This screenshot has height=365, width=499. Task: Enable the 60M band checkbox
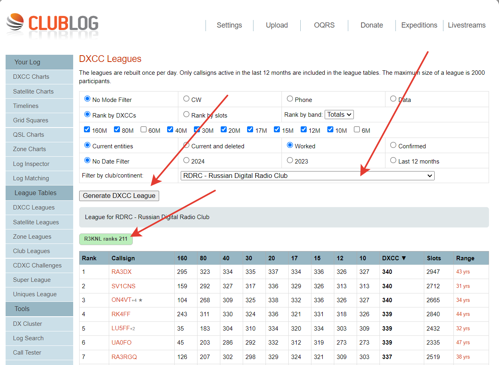[x=144, y=130]
